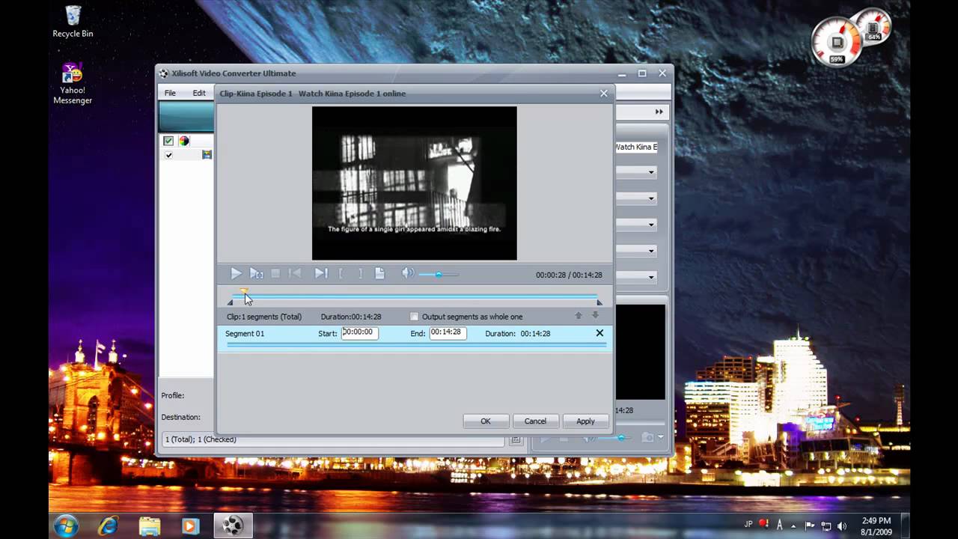The height and width of the screenshot is (539, 958).
Task: Click the yellow timeline playhead marker
Action: (x=243, y=292)
